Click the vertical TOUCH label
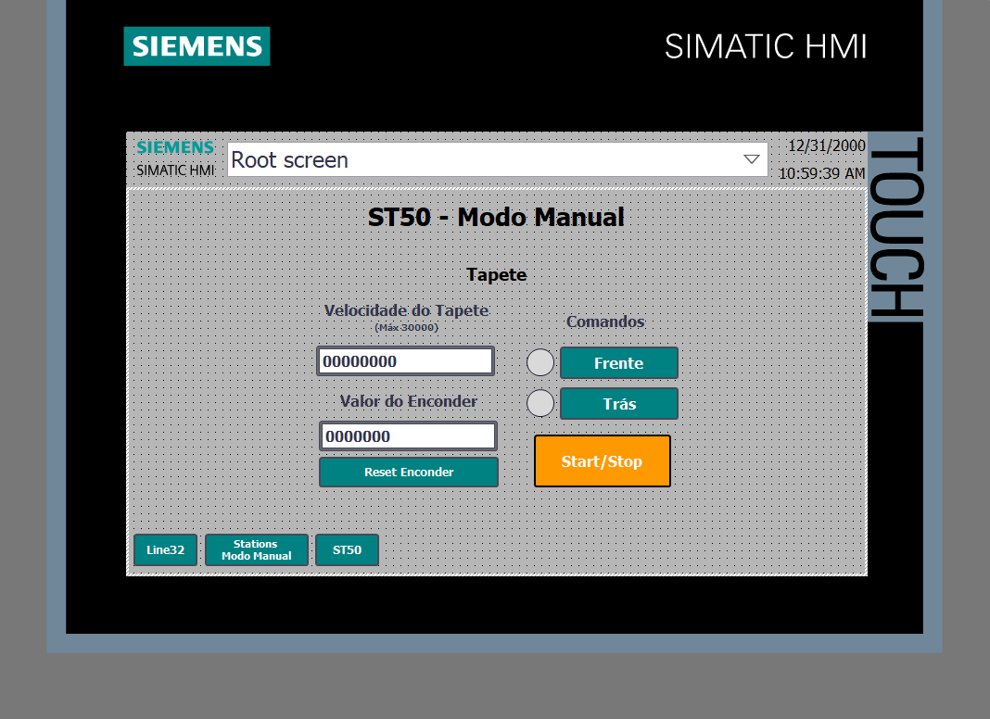990x719 pixels. pyautogui.click(x=896, y=226)
